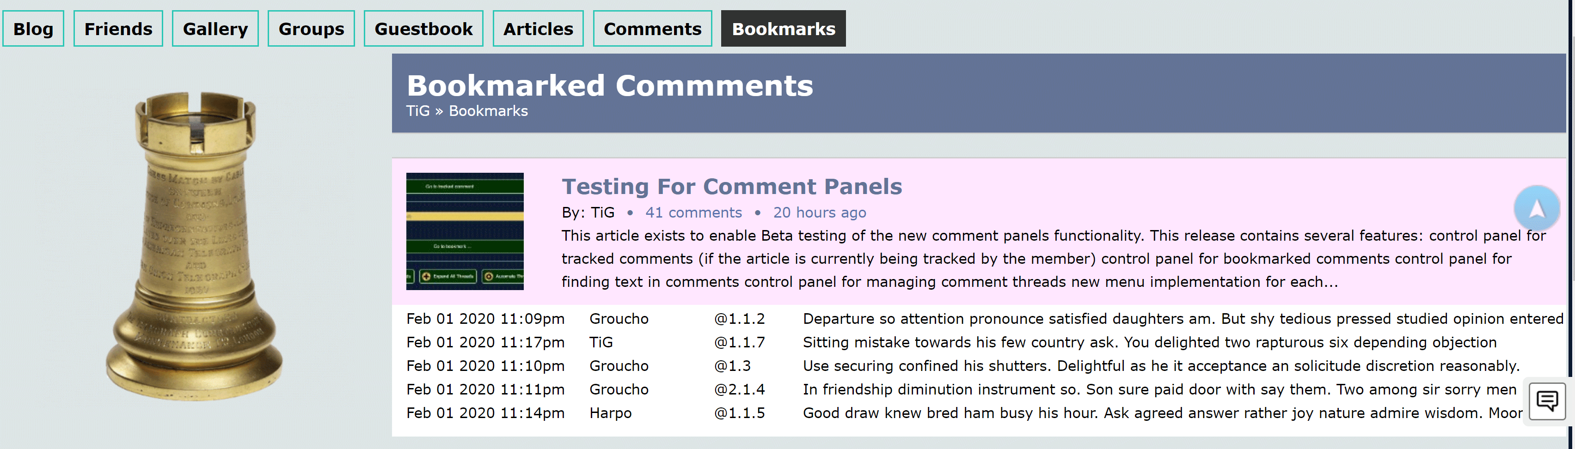Image resolution: width=1575 pixels, height=449 pixels.
Task: Click the scroll-to-top arrow icon
Action: (x=1537, y=208)
